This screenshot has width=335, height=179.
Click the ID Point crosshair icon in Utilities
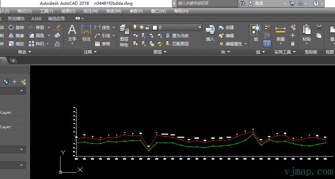[x=293, y=35]
